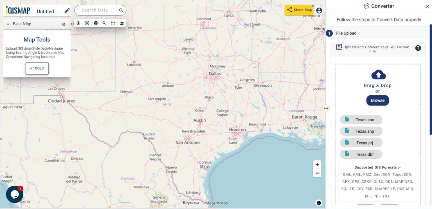The image size is (432, 209).
Task: Click the fit-to-extent focus tool
Action: coord(87,23)
